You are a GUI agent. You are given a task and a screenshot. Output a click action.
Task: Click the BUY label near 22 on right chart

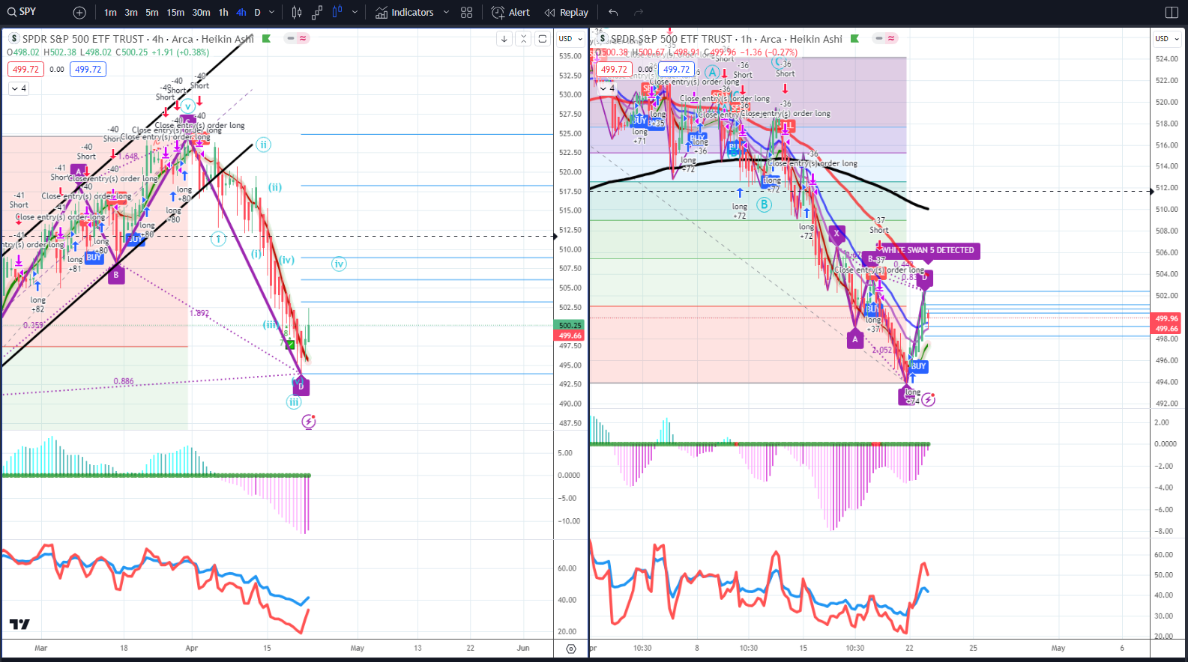918,366
